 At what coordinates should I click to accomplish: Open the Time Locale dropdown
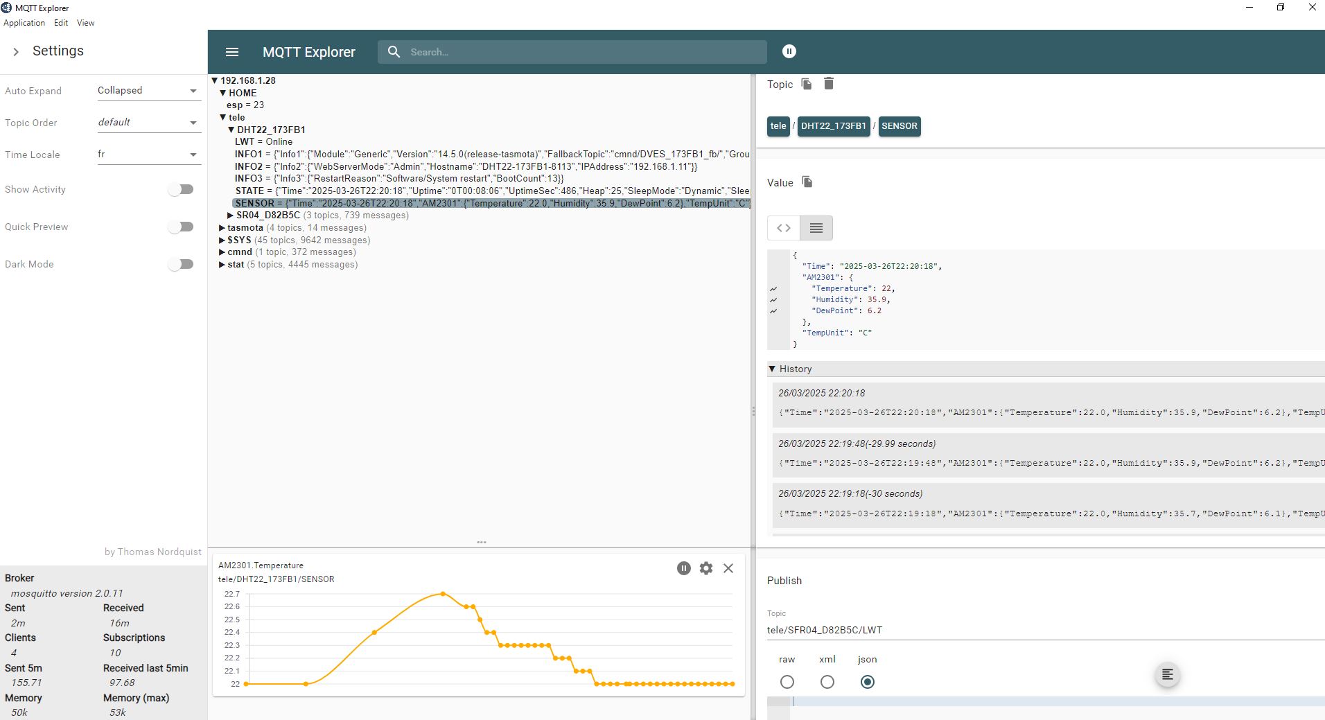coord(149,155)
